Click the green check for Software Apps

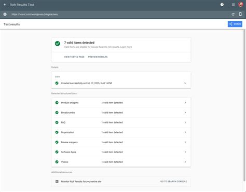[x=57, y=152]
